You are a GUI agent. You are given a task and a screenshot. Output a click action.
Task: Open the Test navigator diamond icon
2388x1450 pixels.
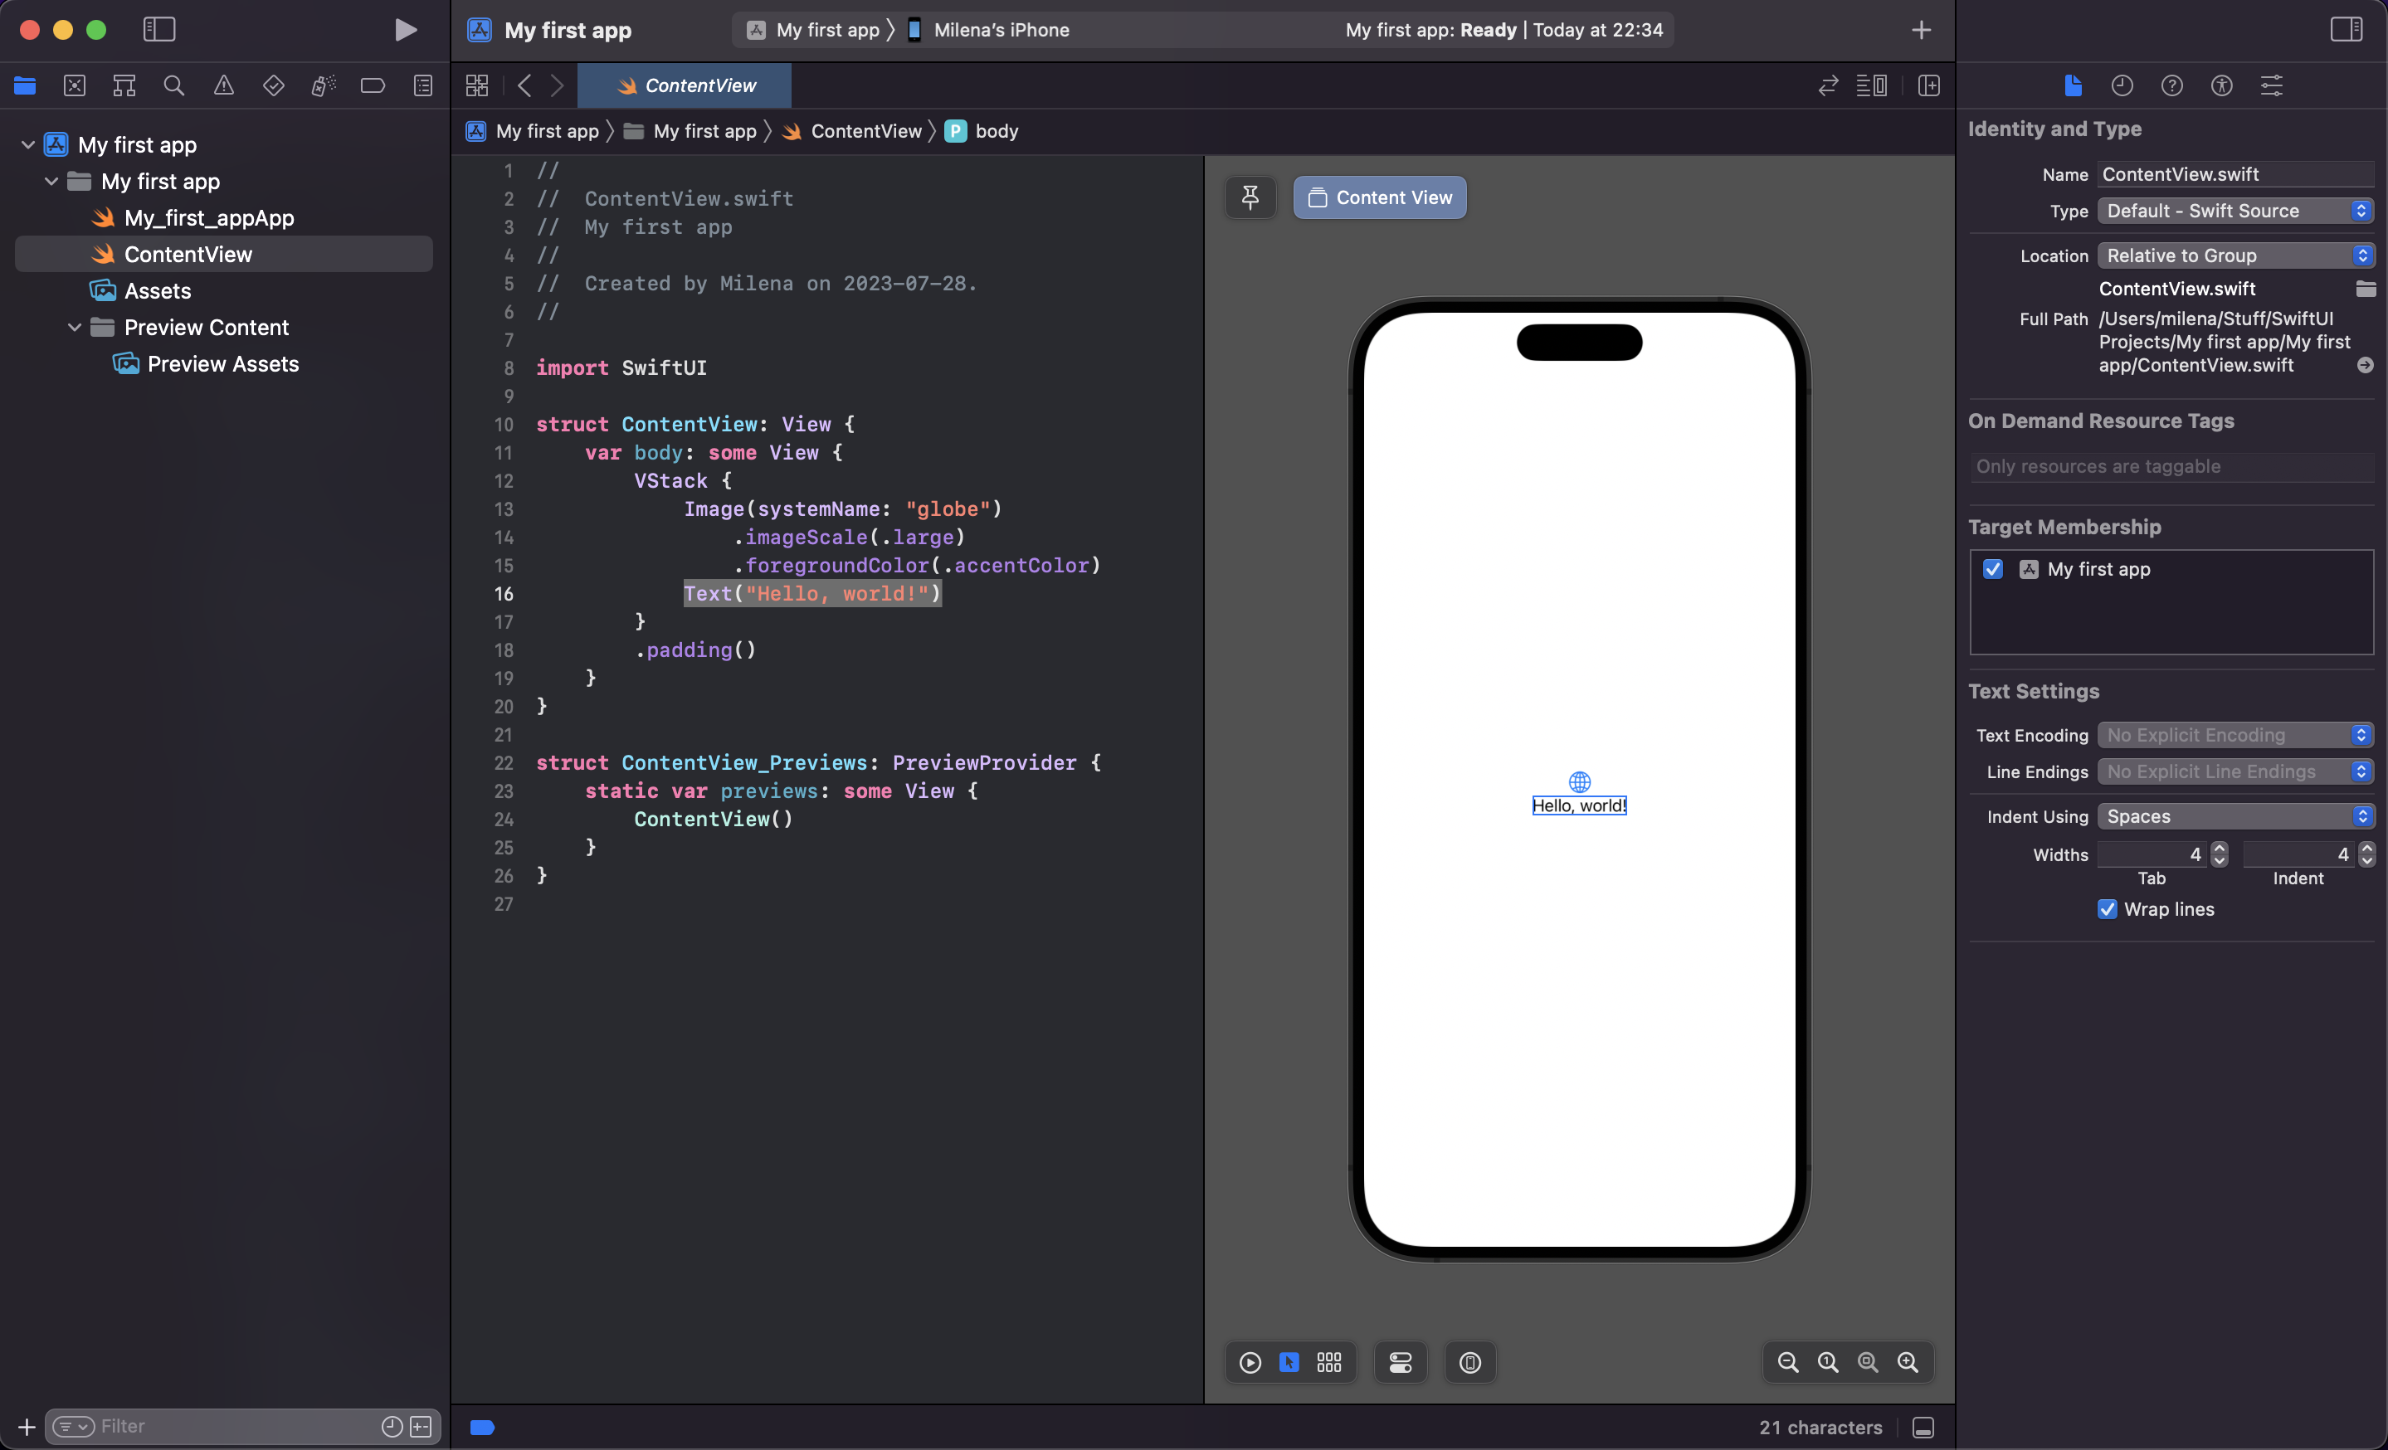(273, 85)
